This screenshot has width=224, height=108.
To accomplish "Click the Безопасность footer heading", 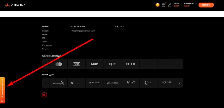I will 78,27.
